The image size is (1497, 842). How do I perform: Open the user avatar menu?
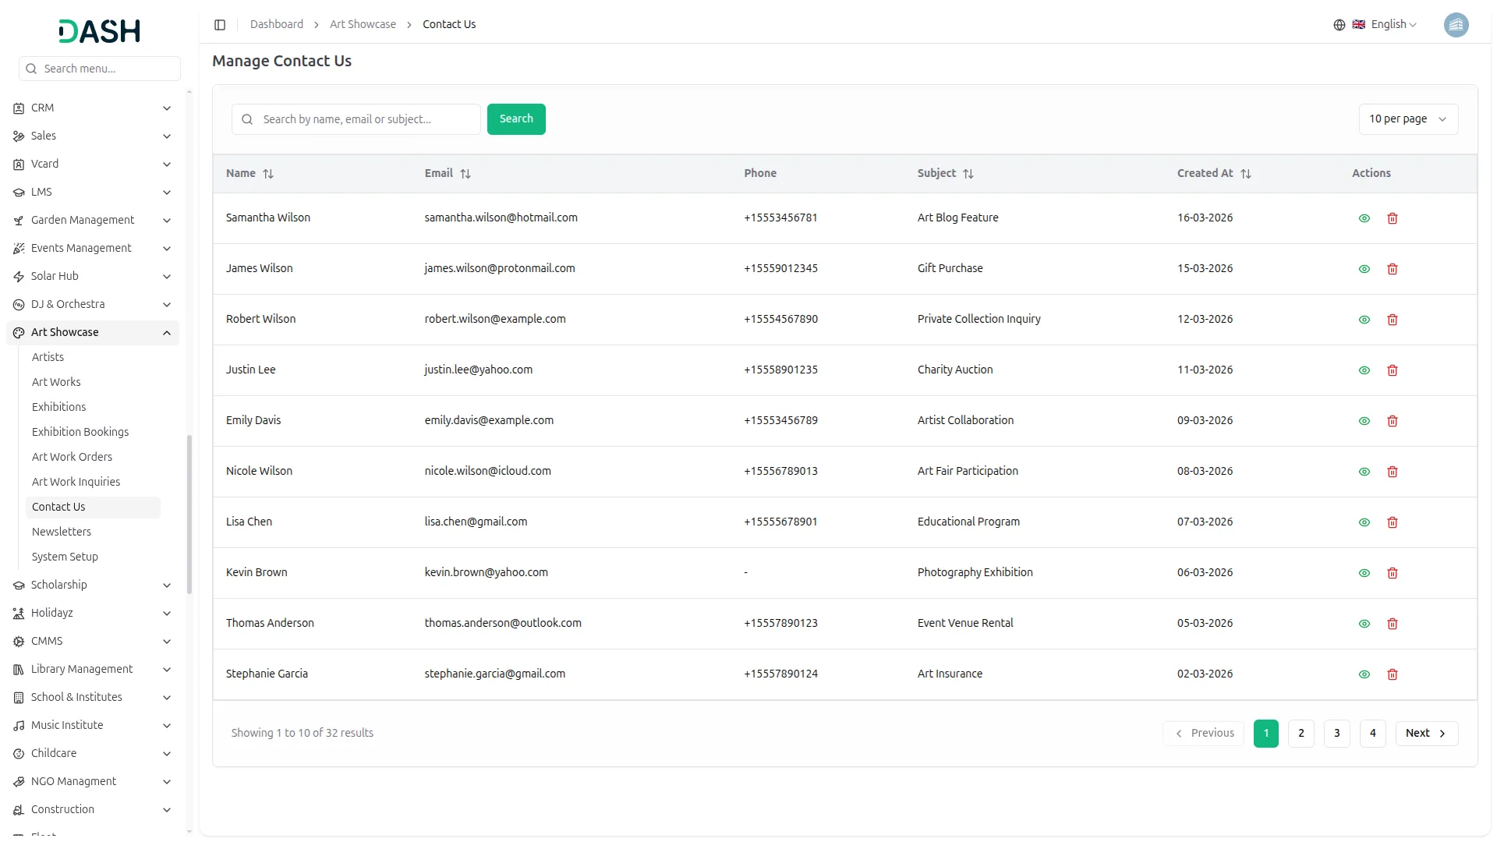[x=1456, y=25]
